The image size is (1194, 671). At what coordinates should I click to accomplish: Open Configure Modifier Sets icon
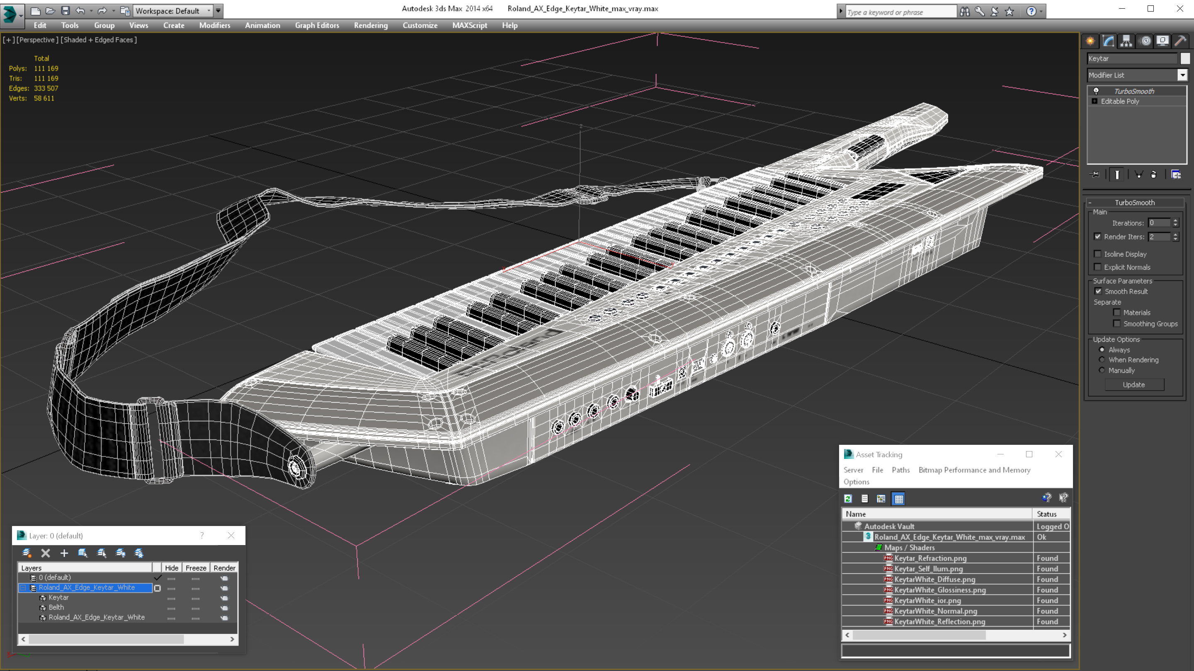tap(1176, 174)
